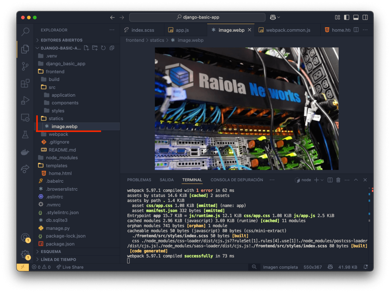Toggle the primary sidebar visibility
Image resolution: width=390 pixels, height=293 pixels.
tap(347, 17)
